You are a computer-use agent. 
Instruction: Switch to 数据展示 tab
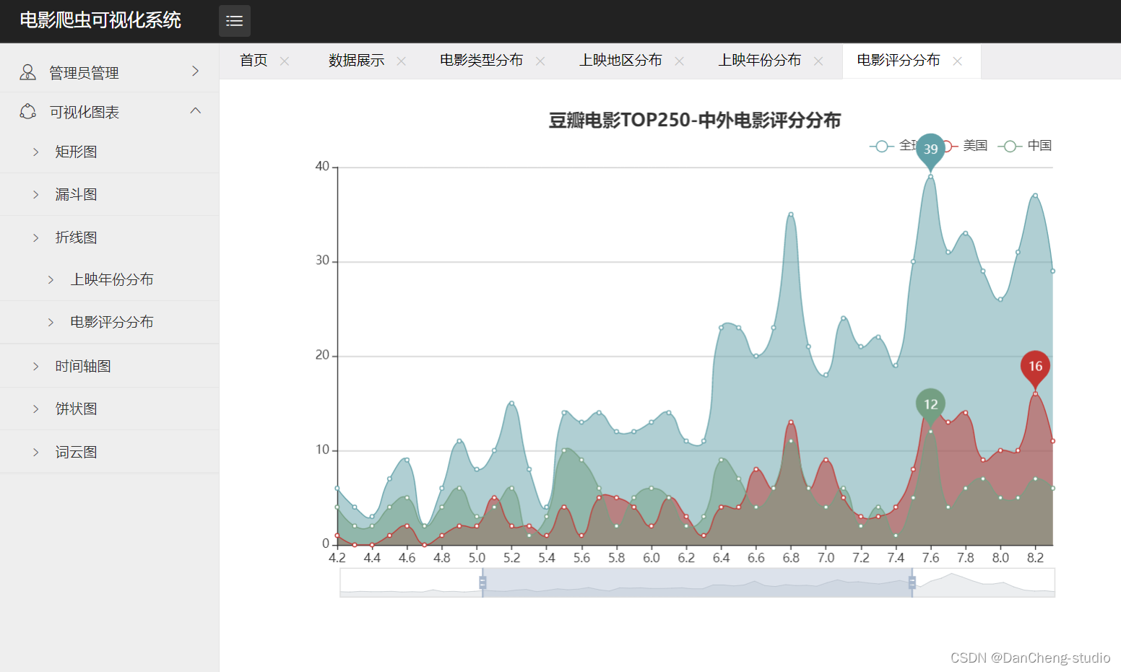coord(356,61)
